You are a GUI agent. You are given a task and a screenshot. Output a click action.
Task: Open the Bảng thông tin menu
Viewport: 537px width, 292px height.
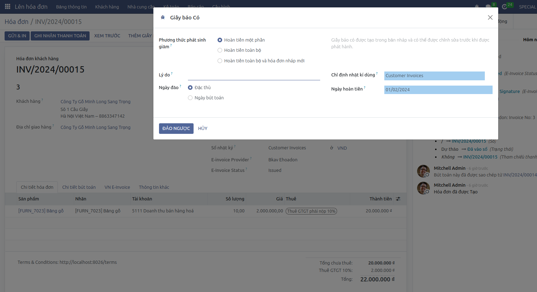pyautogui.click(x=71, y=7)
